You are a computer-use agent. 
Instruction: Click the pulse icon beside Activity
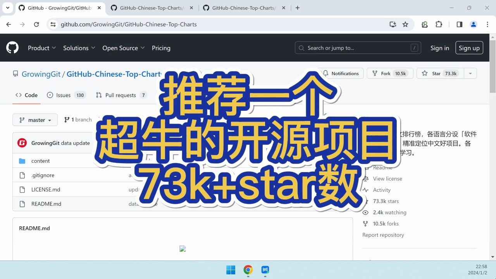[365, 190]
